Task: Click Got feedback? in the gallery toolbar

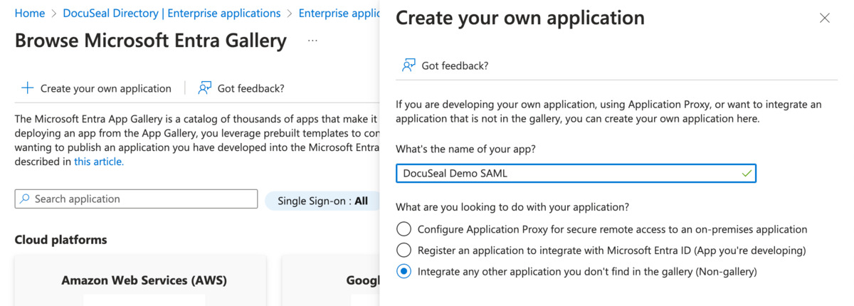Action: pos(241,88)
